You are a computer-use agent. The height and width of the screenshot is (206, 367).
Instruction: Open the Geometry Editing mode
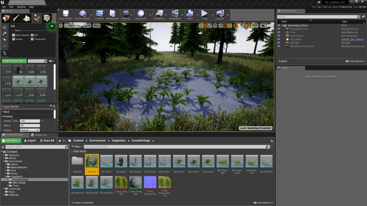tap(46, 18)
